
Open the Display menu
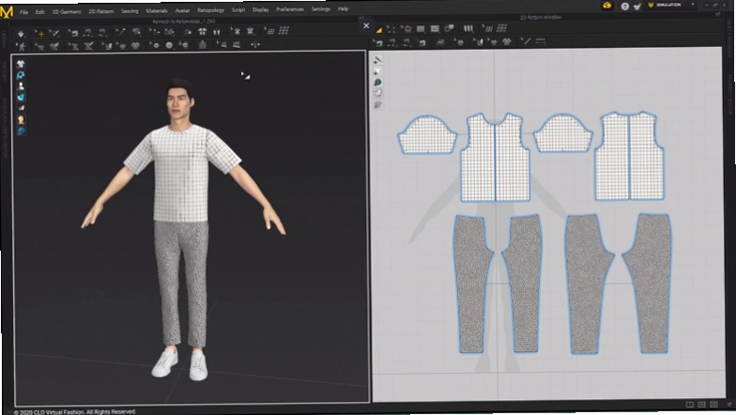pyautogui.click(x=261, y=9)
